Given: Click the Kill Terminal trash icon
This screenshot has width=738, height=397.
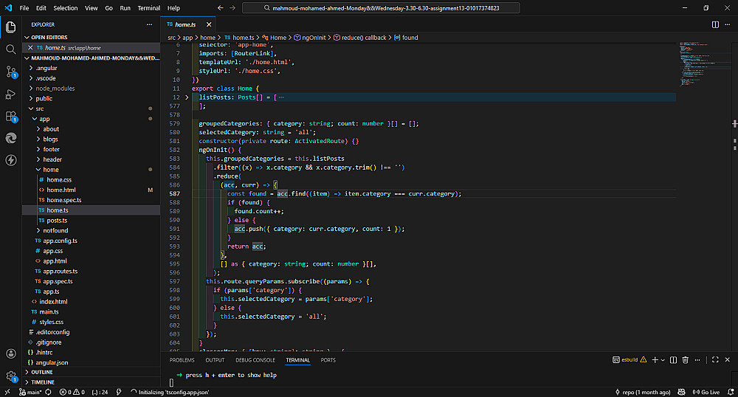Looking at the screenshot, I should (686, 360).
